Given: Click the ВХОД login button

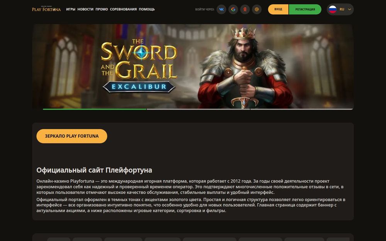Looking at the screenshot, I should click(x=278, y=9).
